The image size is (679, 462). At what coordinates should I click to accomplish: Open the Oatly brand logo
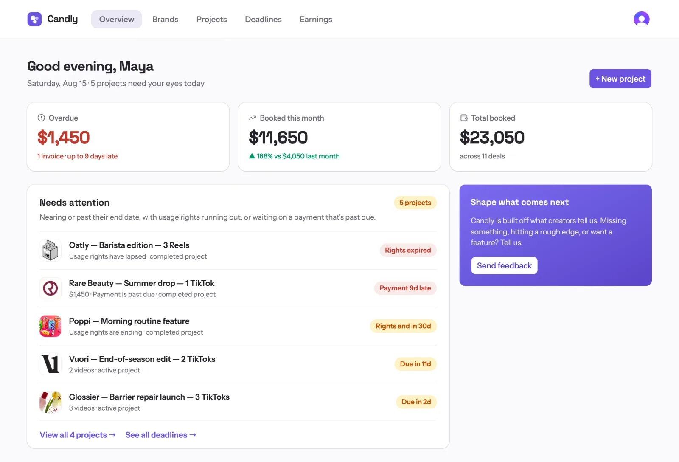51,250
